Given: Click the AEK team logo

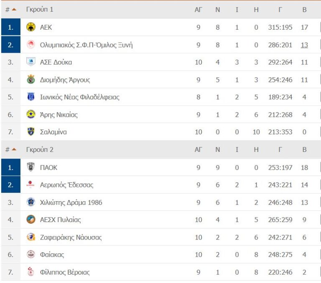Looking at the screenshot, I should pos(31,27).
